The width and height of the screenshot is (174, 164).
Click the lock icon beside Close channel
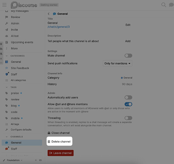point(49,133)
